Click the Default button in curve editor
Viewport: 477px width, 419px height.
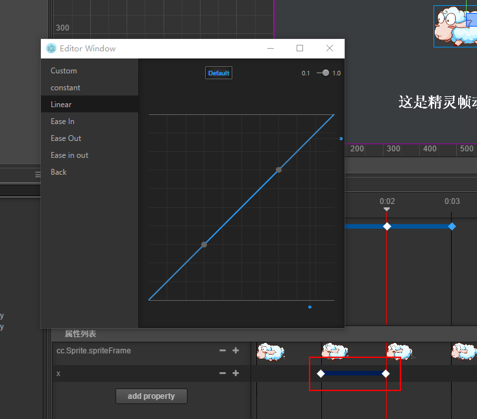tap(219, 73)
